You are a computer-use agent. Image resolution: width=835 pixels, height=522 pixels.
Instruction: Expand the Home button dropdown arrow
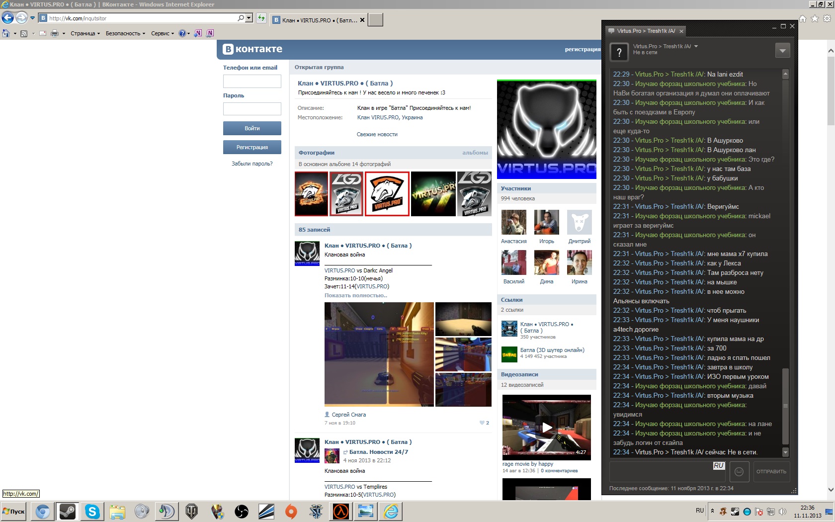(x=15, y=34)
